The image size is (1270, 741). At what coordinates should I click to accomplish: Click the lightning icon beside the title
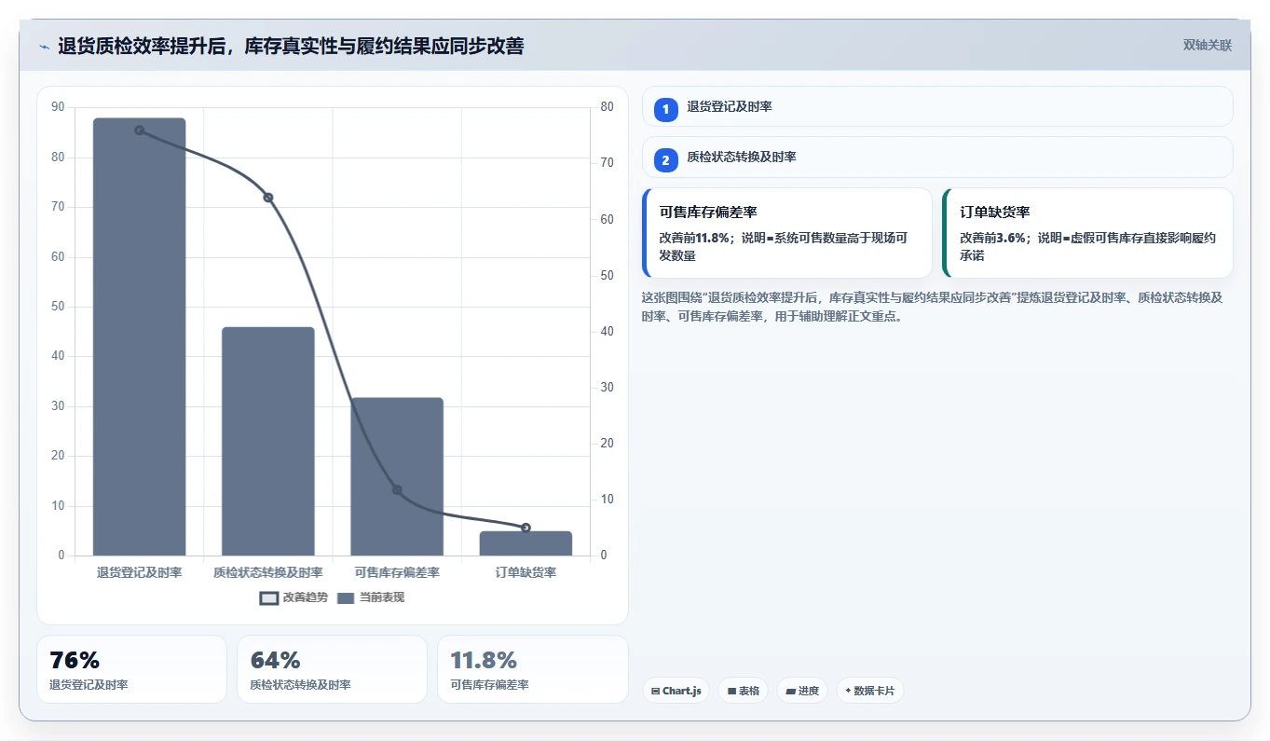(45, 47)
